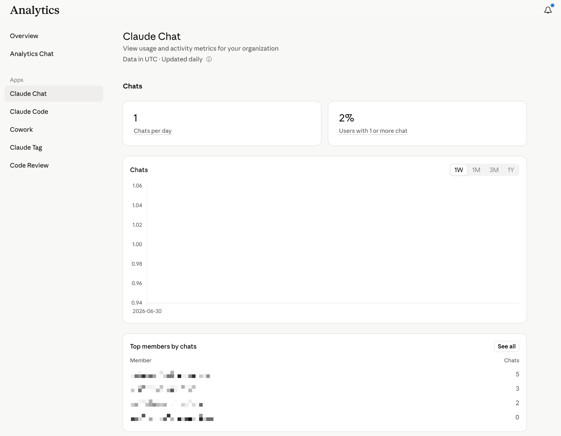Click the Chats per day label
Viewport: 561px width, 436px height.
pyautogui.click(x=153, y=131)
